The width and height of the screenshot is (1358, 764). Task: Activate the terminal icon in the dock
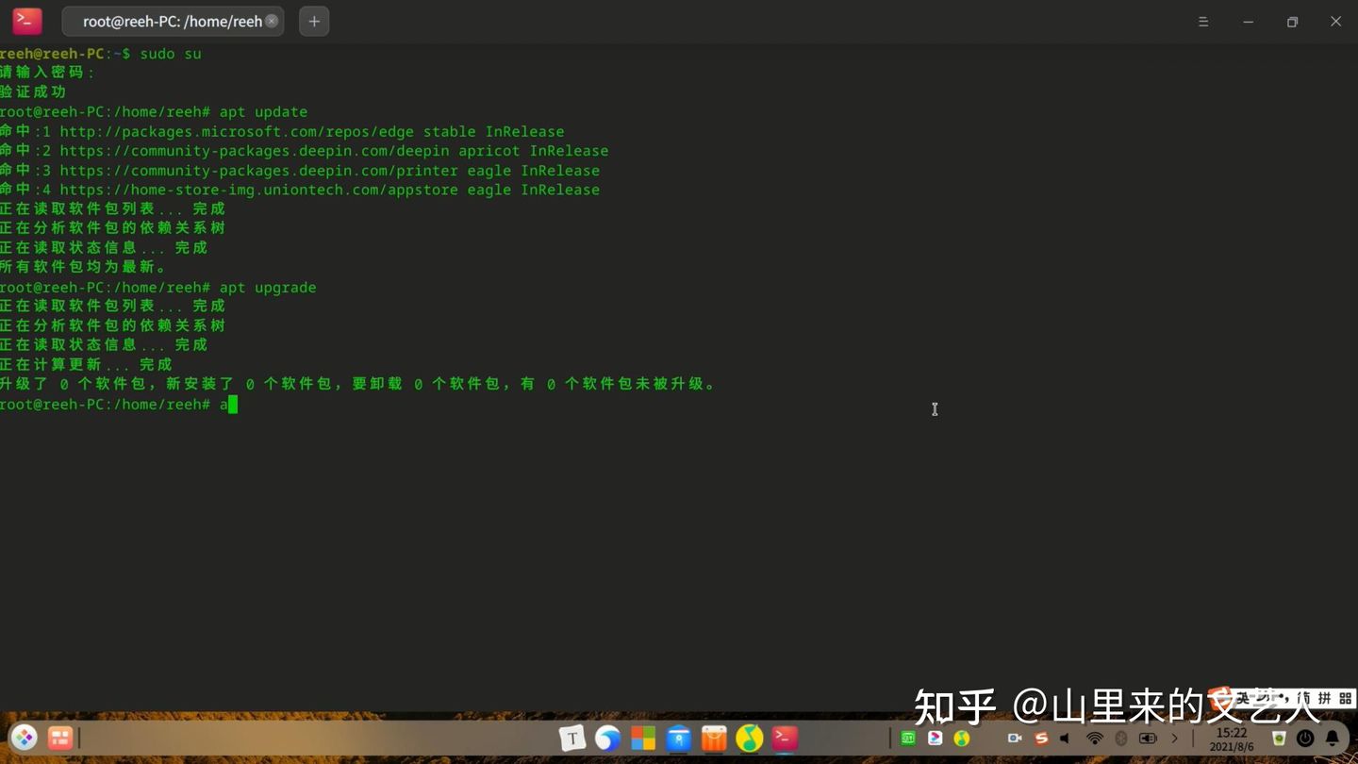785,738
